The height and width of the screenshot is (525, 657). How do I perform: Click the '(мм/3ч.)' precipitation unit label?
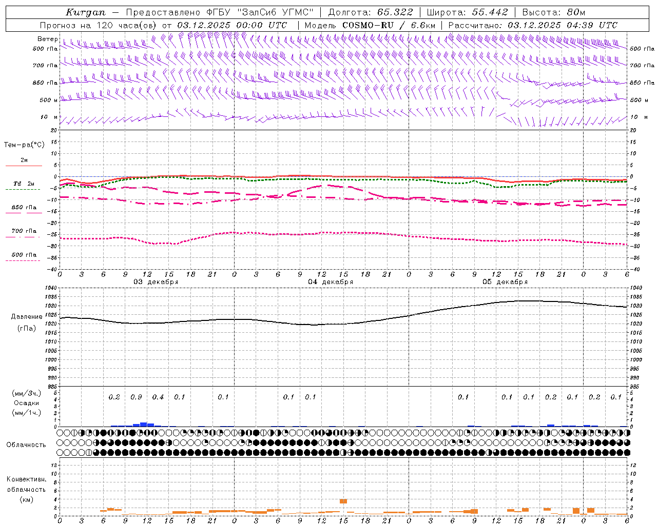coord(27,393)
